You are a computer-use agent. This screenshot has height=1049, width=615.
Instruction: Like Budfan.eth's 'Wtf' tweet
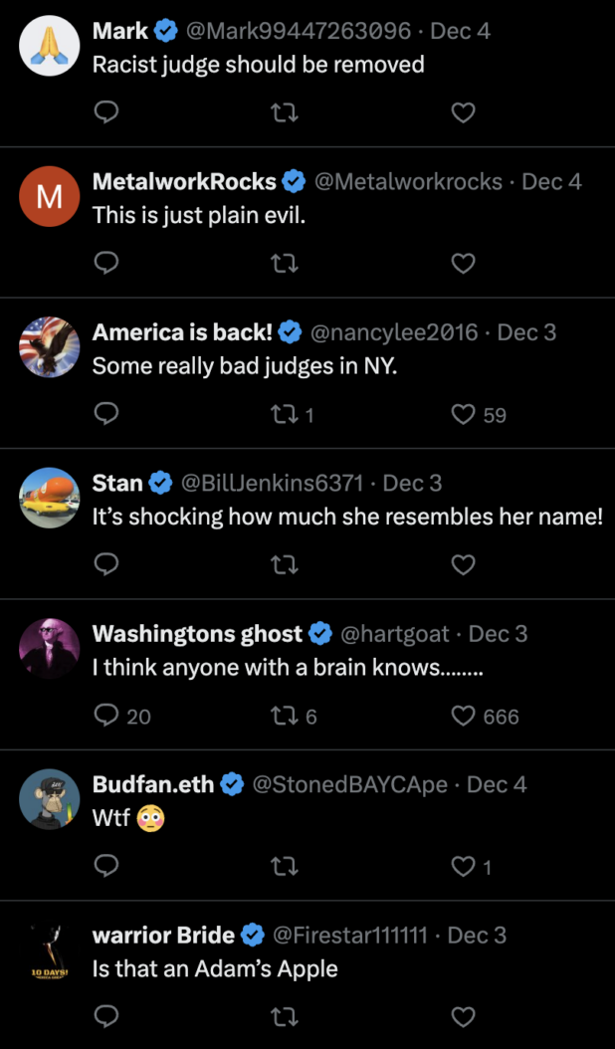pyautogui.click(x=463, y=867)
